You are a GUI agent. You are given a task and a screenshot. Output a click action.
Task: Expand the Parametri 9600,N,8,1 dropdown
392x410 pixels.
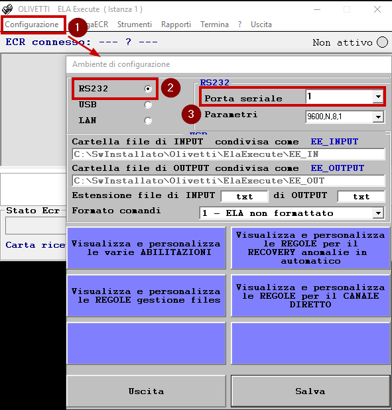click(378, 117)
